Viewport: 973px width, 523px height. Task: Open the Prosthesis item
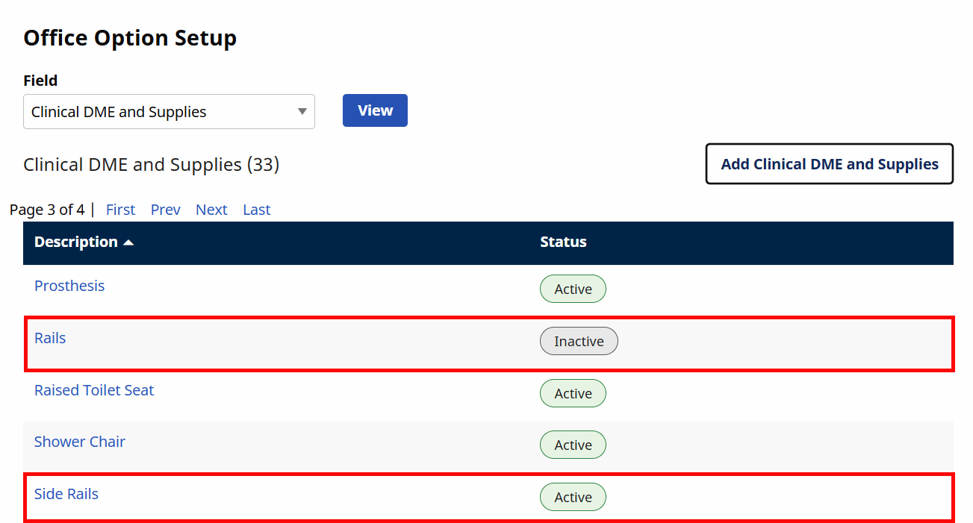(69, 285)
